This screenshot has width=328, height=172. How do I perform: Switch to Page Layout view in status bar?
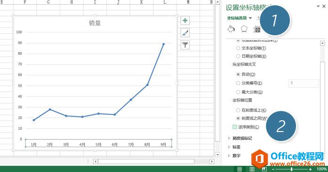point(252,169)
